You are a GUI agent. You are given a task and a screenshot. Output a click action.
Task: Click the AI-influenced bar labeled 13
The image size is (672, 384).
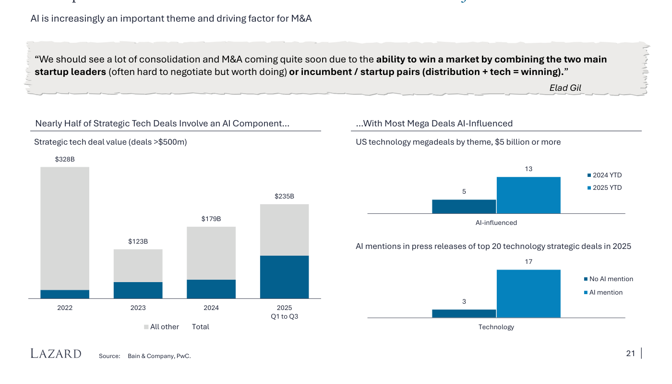(528, 195)
